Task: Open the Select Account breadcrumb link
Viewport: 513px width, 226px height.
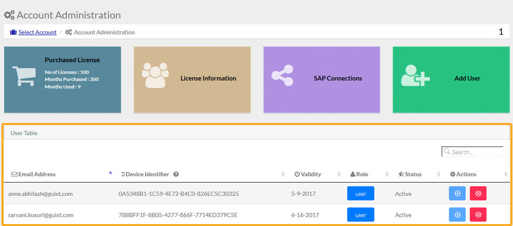Action: tap(37, 33)
